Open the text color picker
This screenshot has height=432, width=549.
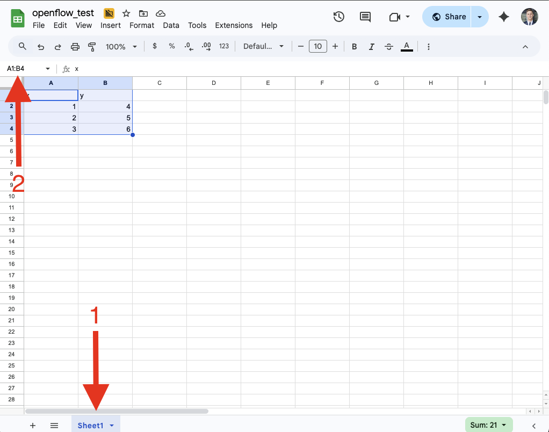(x=407, y=47)
